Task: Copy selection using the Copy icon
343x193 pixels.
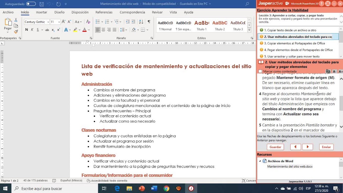Action: point(16,26)
